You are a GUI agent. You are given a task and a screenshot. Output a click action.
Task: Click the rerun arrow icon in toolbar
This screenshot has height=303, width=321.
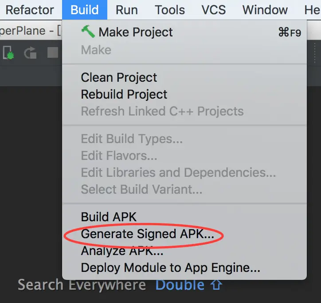pos(30,53)
